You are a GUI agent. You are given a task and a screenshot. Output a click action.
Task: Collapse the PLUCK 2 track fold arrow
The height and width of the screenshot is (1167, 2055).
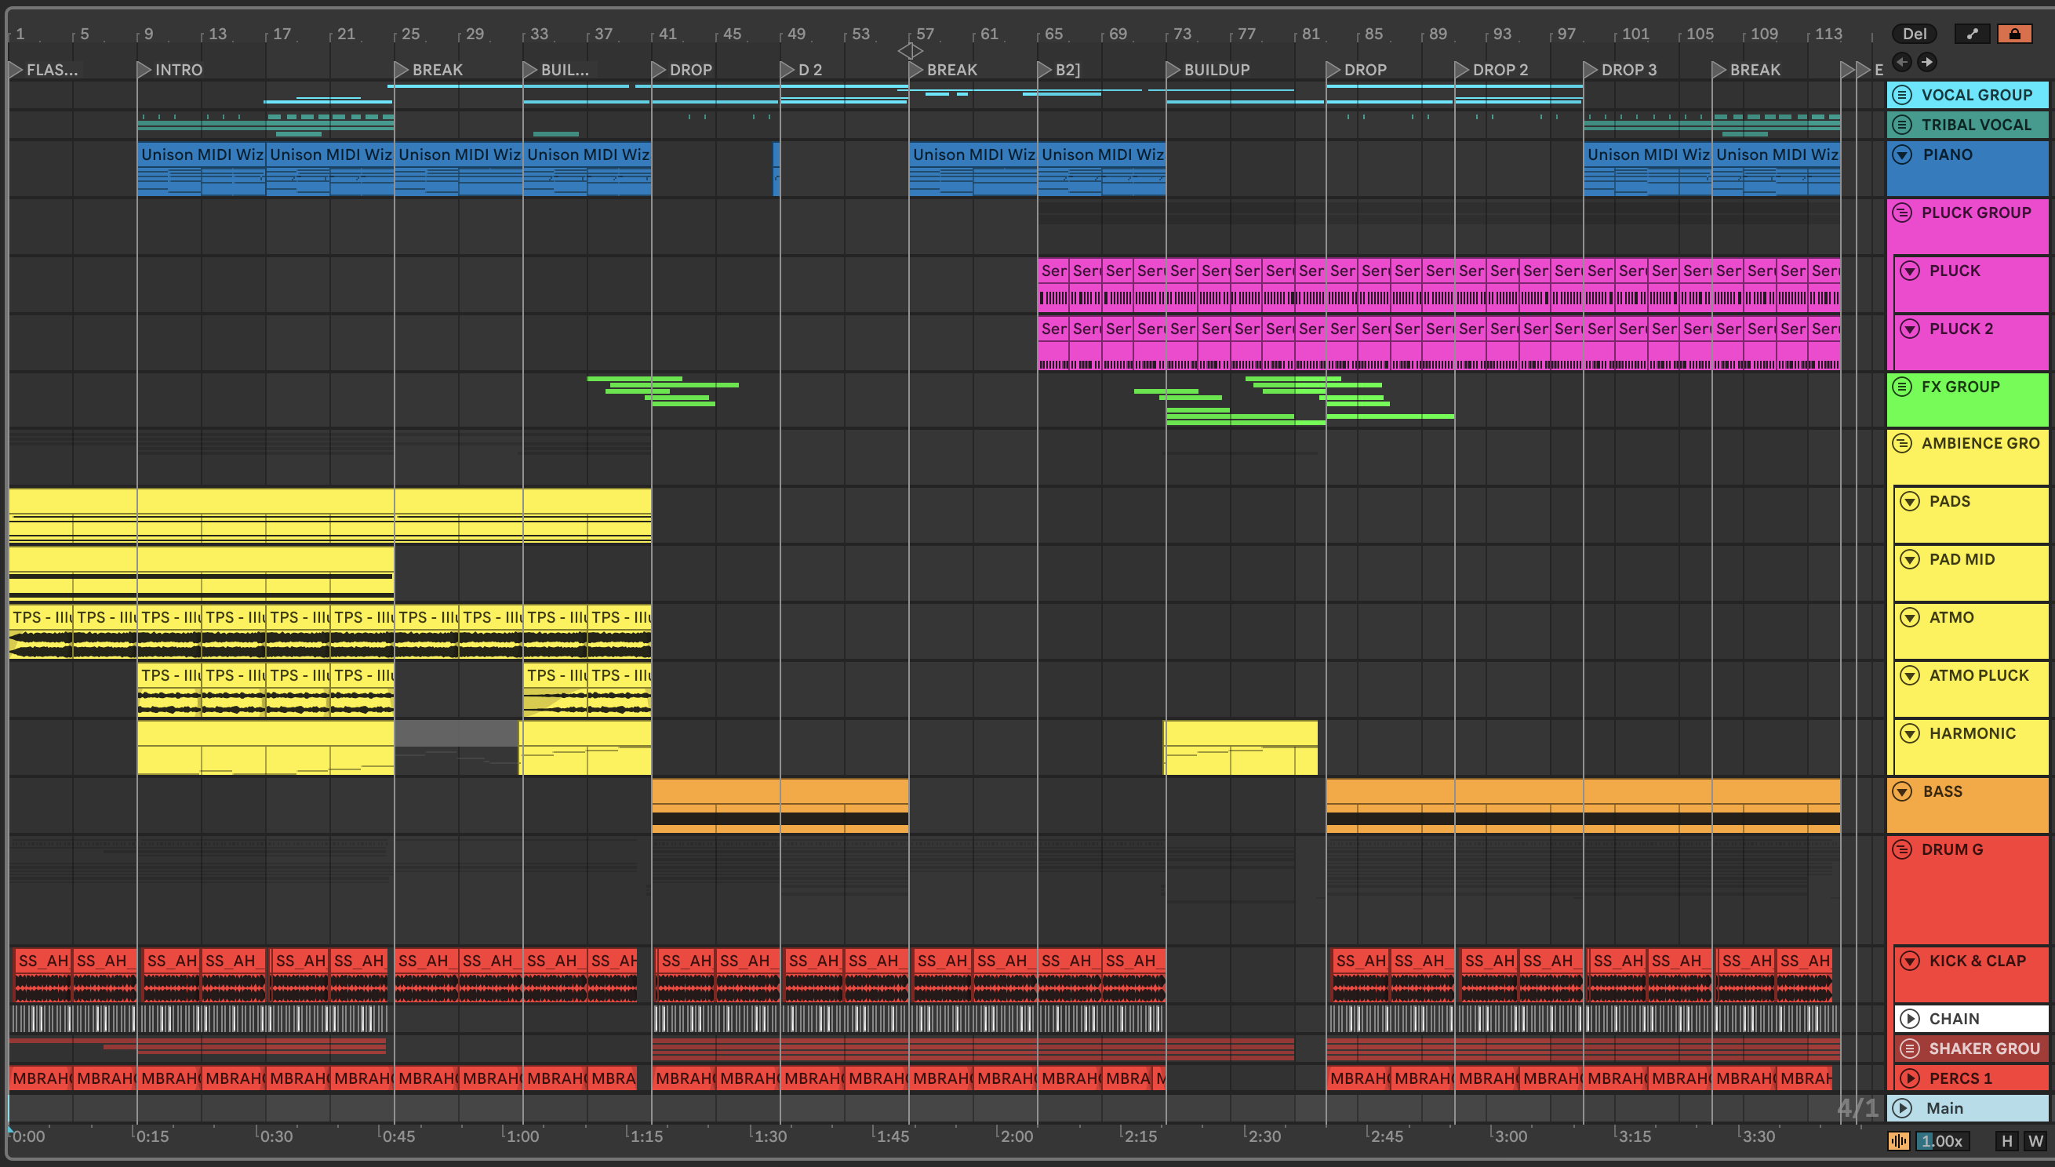pyautogui.click(x=1910, y=329)
